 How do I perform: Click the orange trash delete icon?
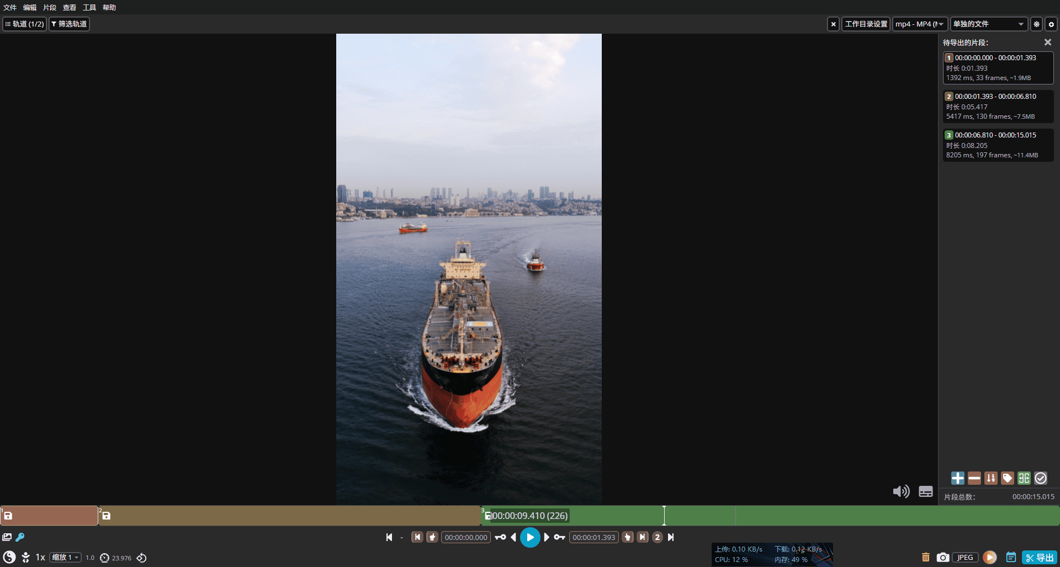click(x=926, y=558)
